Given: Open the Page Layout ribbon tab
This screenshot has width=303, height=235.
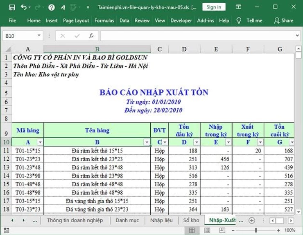Looking at the screenshot, I should [x=76, y=21].
